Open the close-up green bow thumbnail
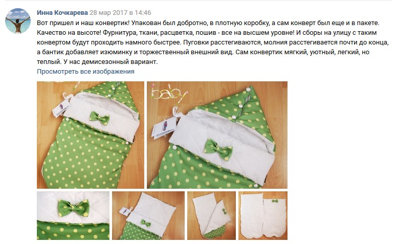This screenshot has width=398, height=244. coord(73,215)
